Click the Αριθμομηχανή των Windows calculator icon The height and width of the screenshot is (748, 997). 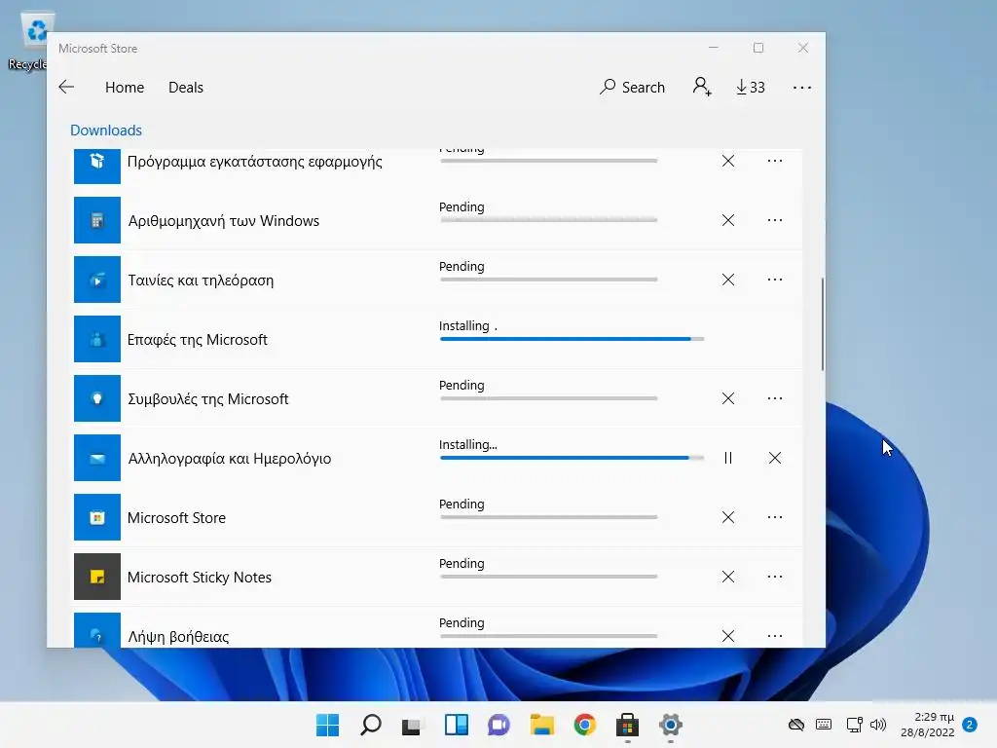[x=97, y=220]
